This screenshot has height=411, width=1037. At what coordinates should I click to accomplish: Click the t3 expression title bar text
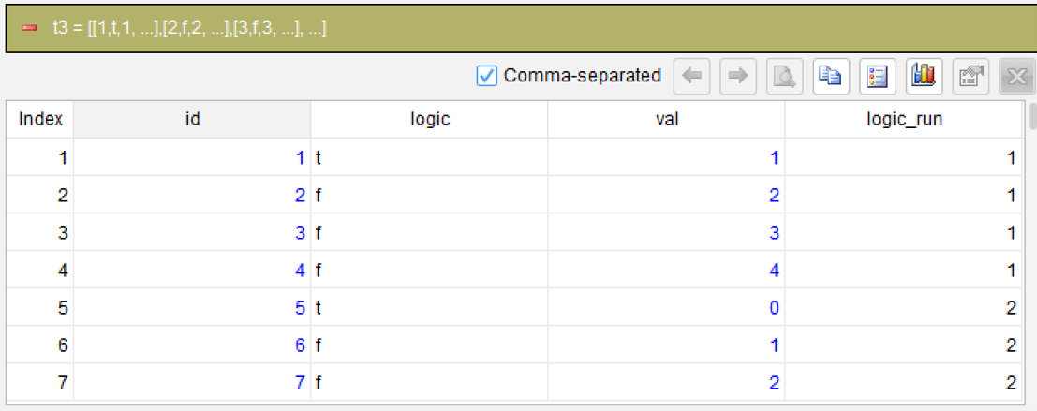(x=189, y=28)
